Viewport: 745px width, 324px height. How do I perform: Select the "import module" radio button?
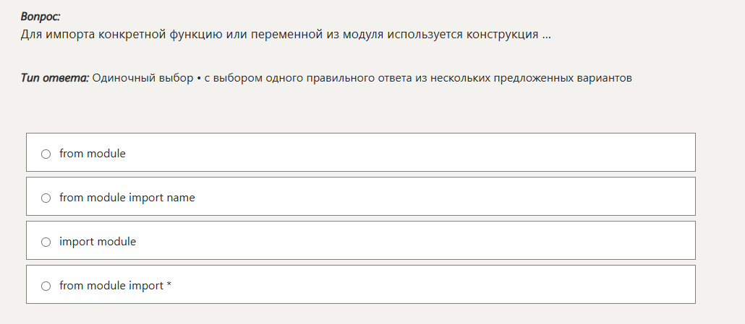tap(46, 242)
